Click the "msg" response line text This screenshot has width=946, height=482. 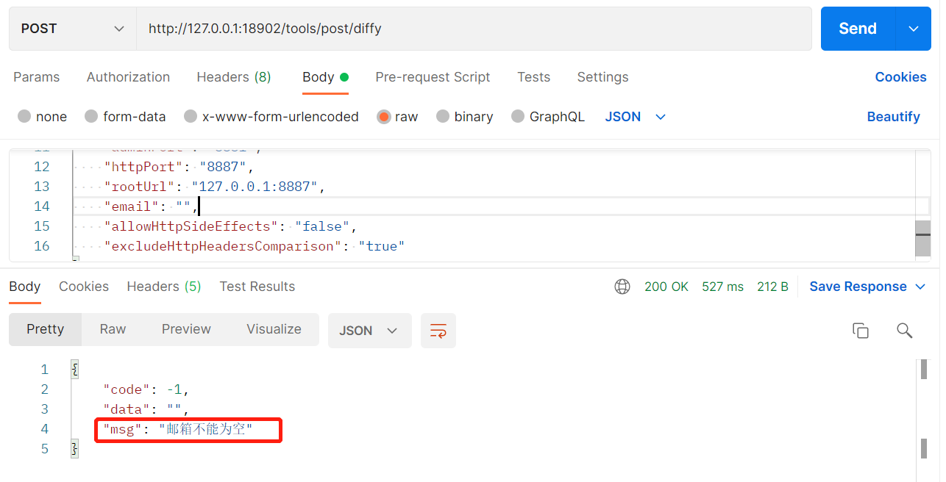point(178,429)
